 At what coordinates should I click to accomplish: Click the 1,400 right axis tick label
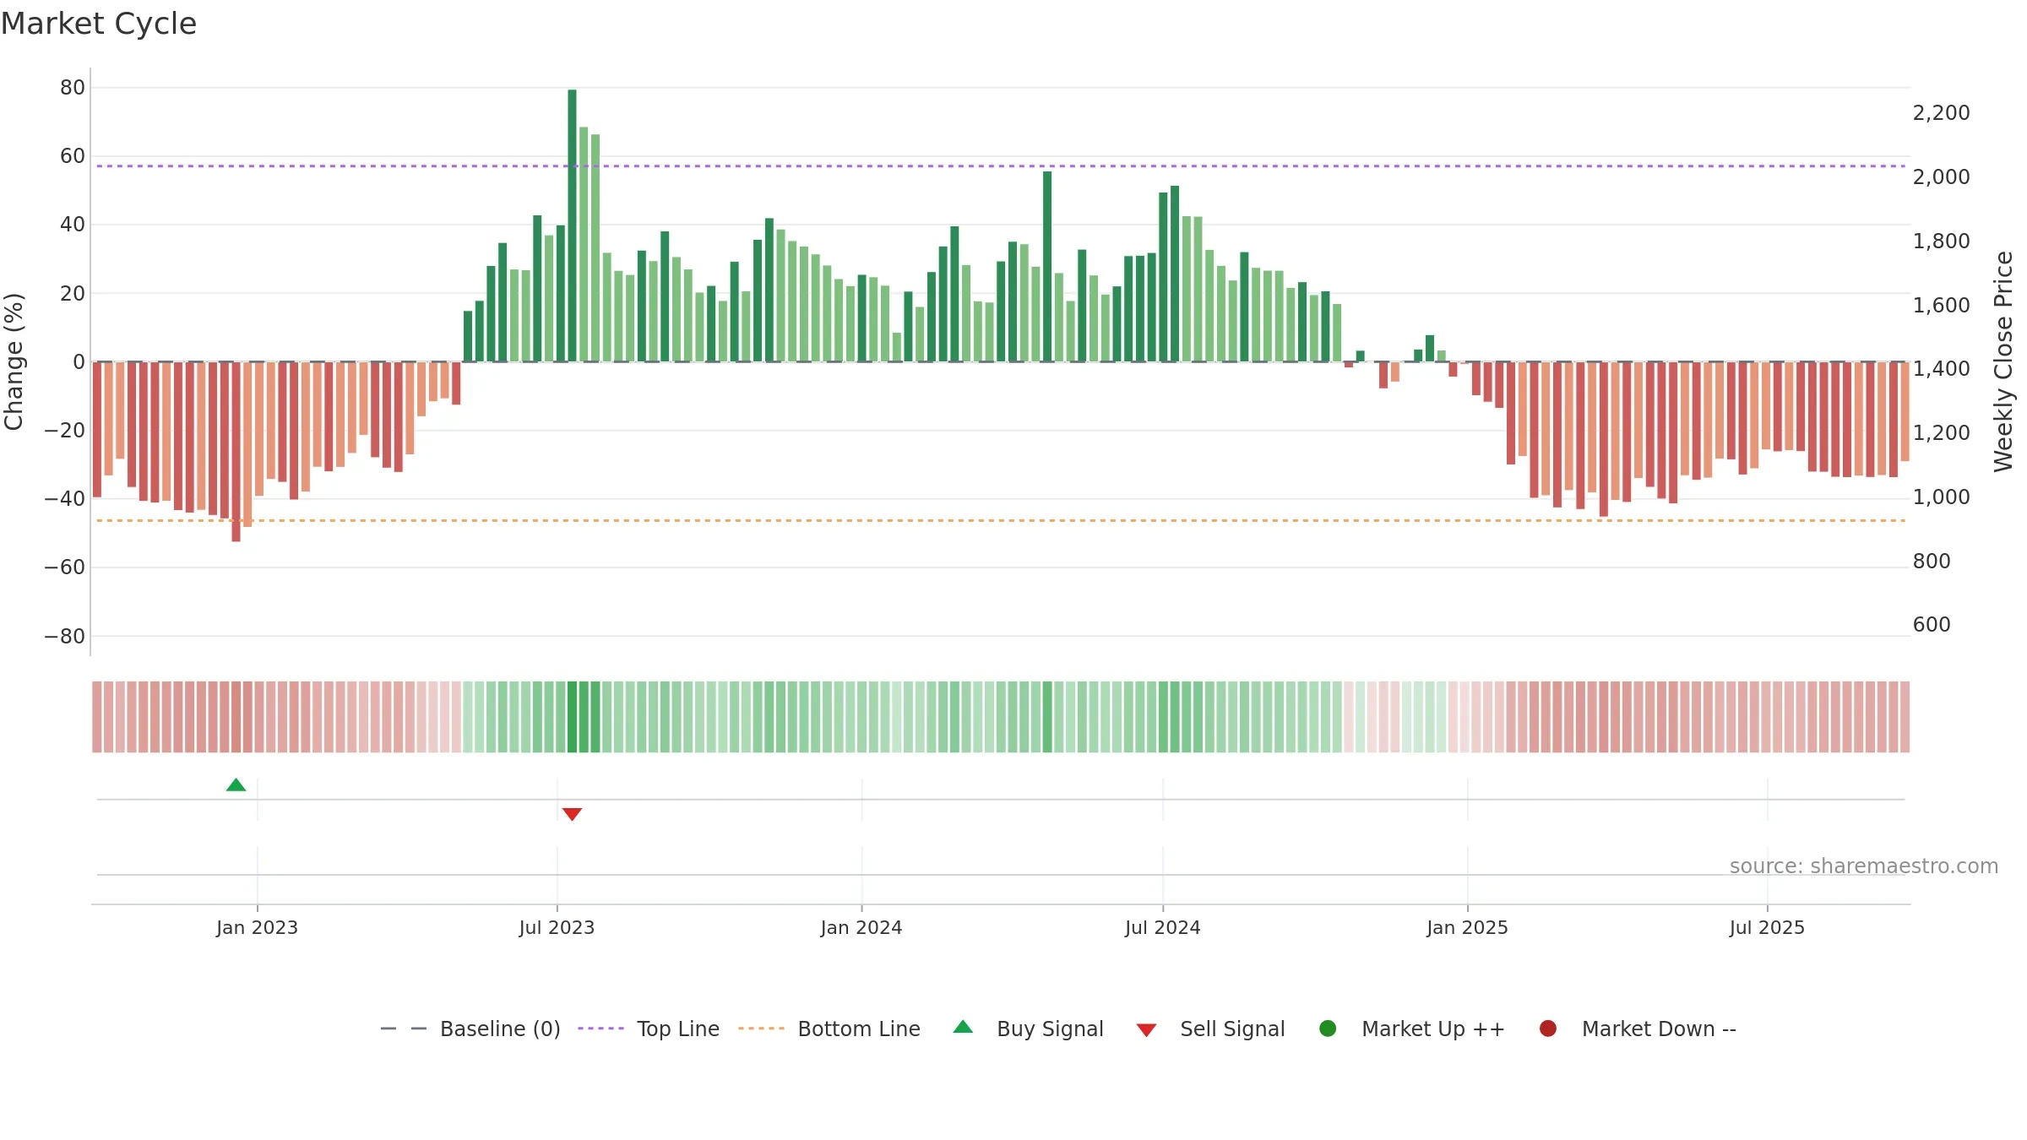point(1941,369)
